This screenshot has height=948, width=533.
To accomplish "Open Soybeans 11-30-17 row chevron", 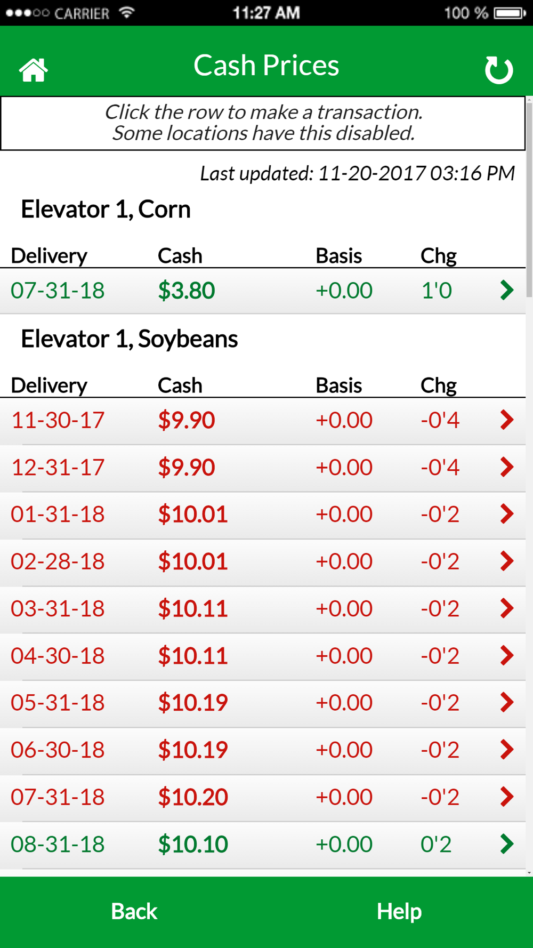I will click(506, 420).
